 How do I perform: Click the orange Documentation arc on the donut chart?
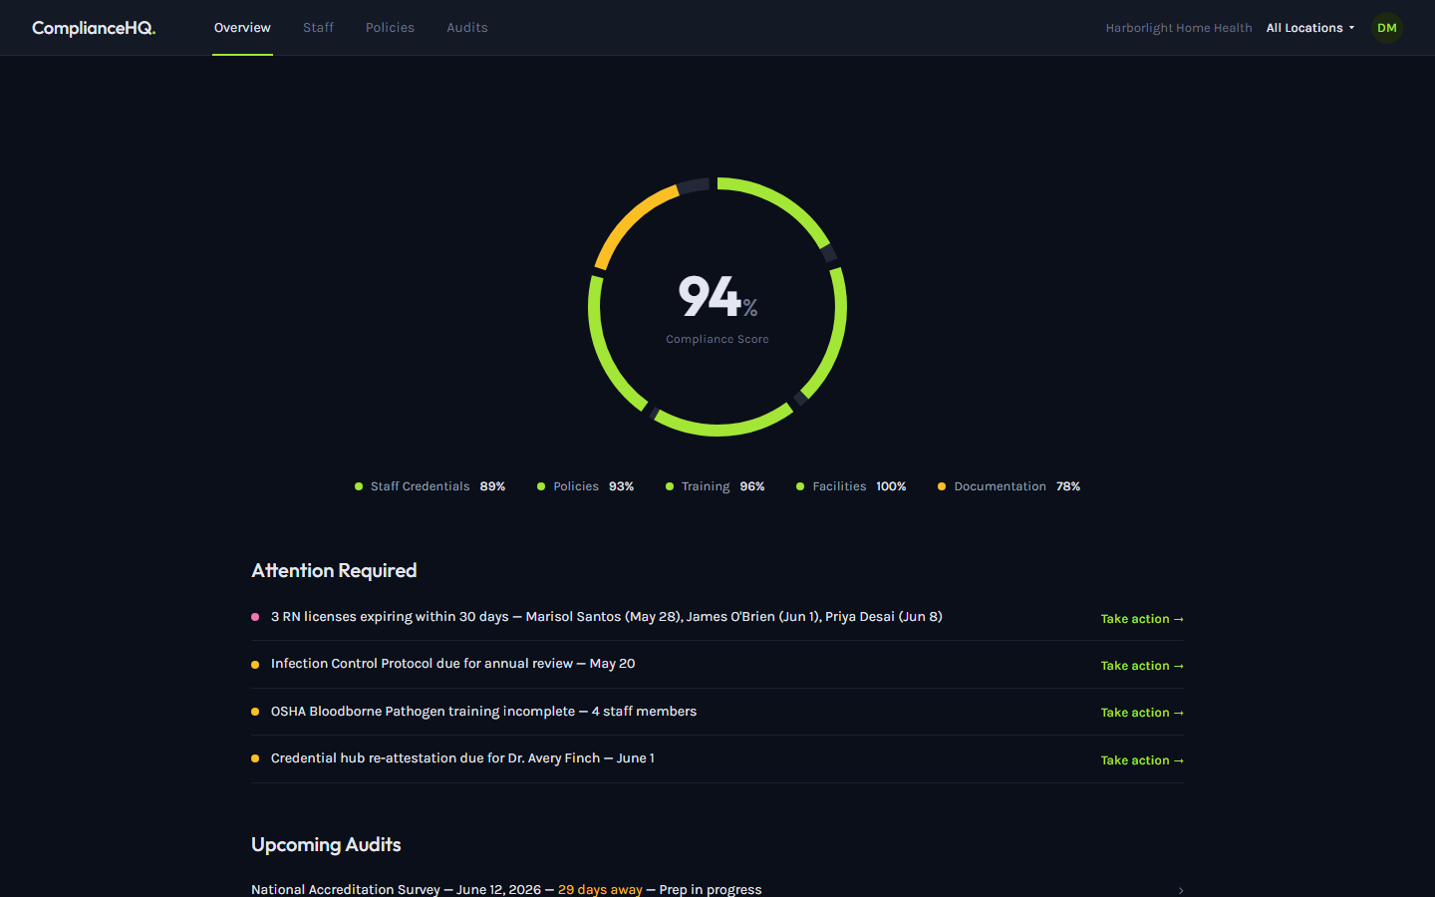[628, 221]
